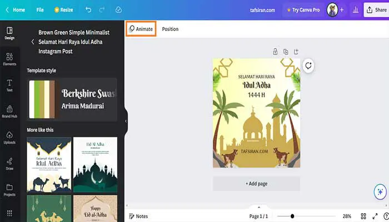Open the Position tab
This screenshot has height=222, width=389.
[170, 29]
